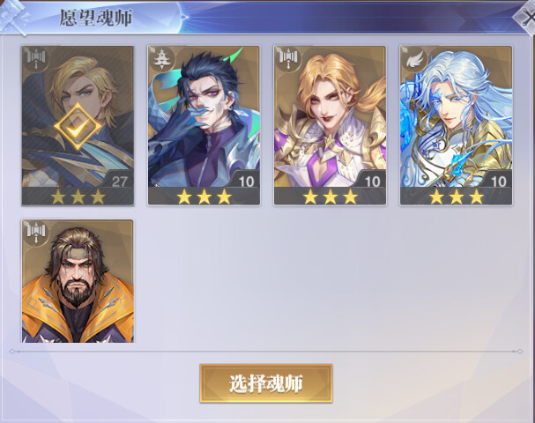Select the dark blue-haired masked character card

coord(204,125)
